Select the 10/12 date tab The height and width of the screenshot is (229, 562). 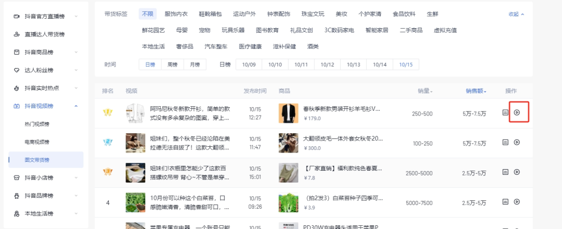[x=327, y=65]
